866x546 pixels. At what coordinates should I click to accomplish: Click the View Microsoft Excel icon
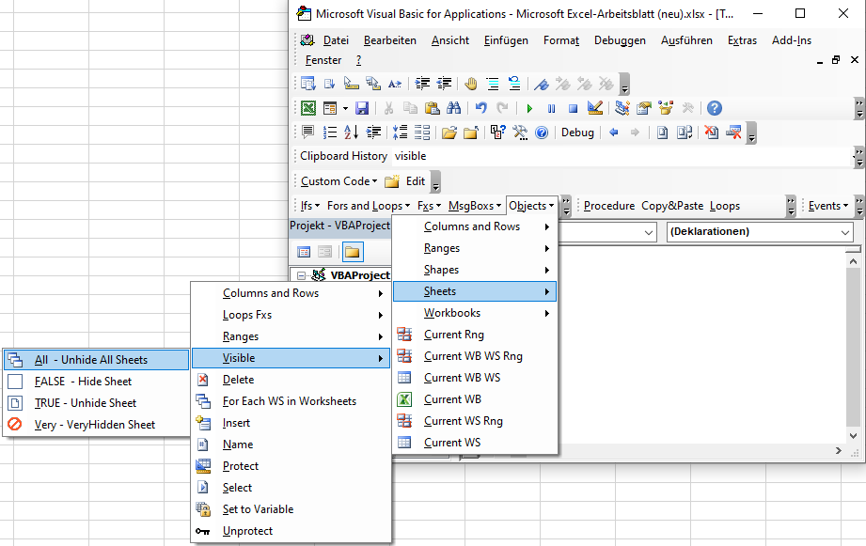pyautogui.click(x=308, y=108)
